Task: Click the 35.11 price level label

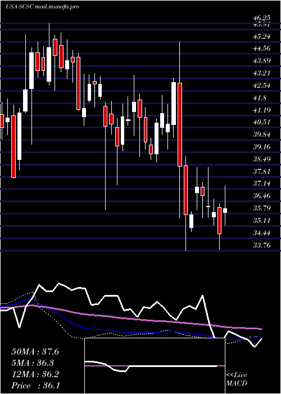Action: tap(262, 221)
